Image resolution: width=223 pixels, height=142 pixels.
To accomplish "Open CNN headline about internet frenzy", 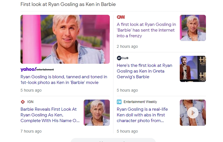I will tap(146, 30).
